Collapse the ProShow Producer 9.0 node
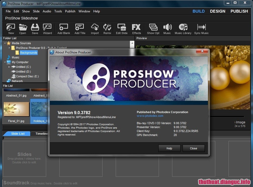This screenshot has height=187, width=253. (9, 48)
